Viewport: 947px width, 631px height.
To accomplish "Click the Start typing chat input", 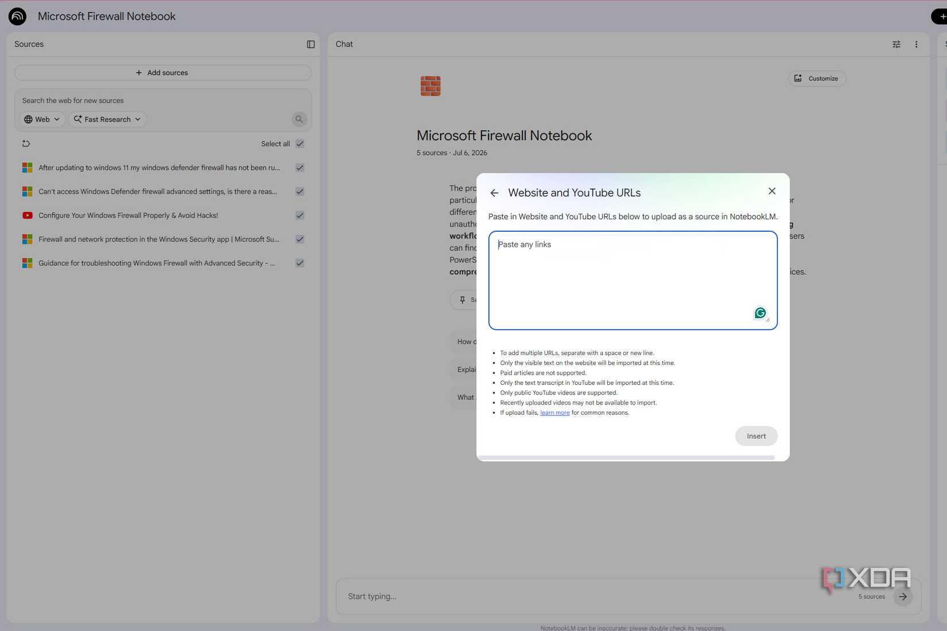I will coord(597,597).
